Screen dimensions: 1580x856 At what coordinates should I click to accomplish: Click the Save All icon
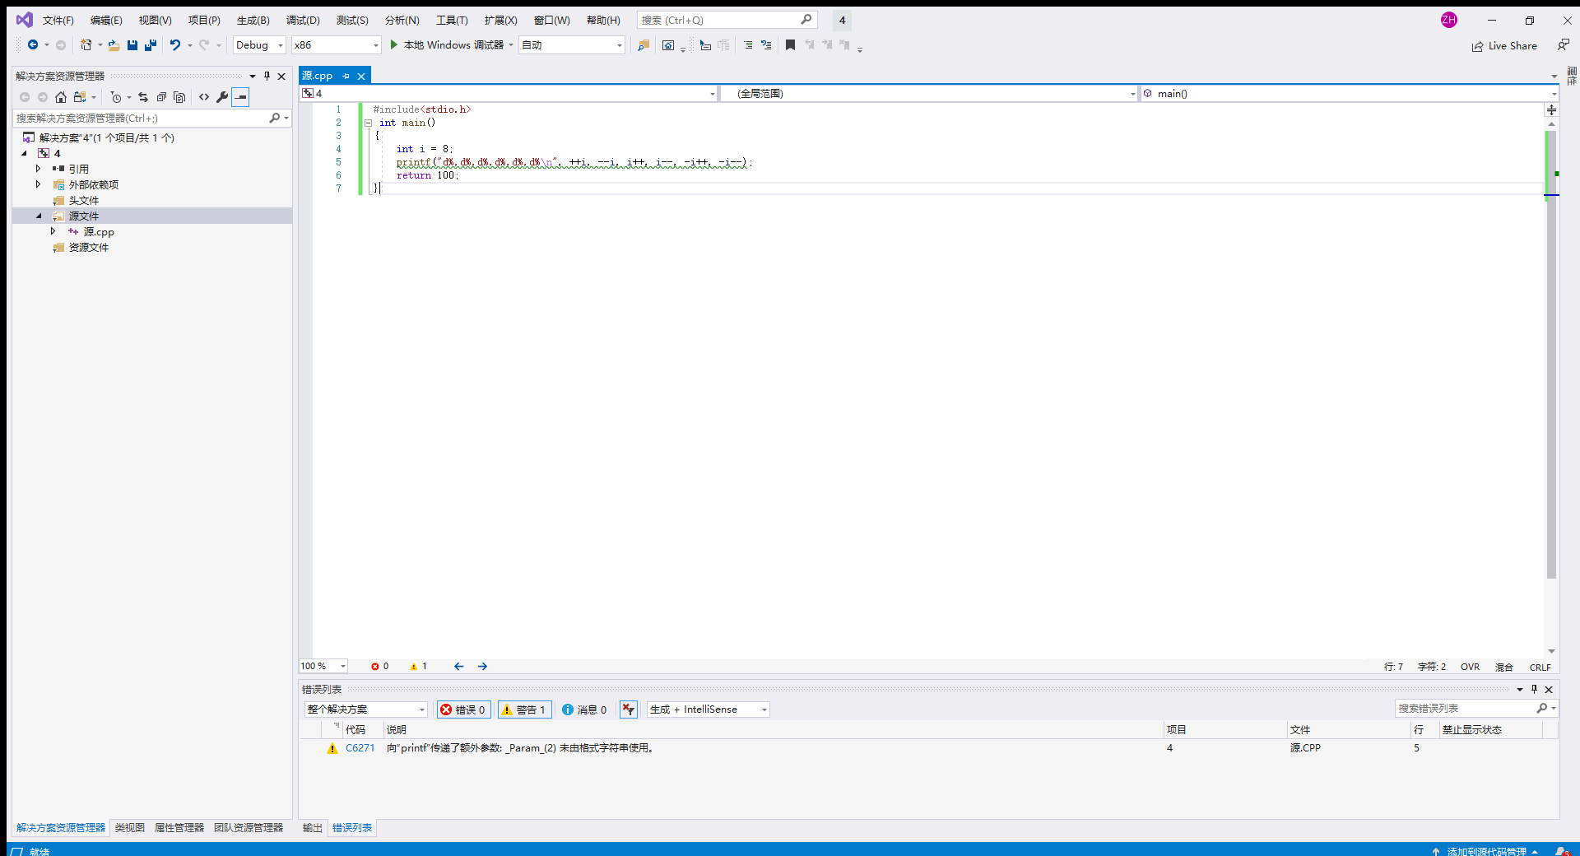pos(151,45)
